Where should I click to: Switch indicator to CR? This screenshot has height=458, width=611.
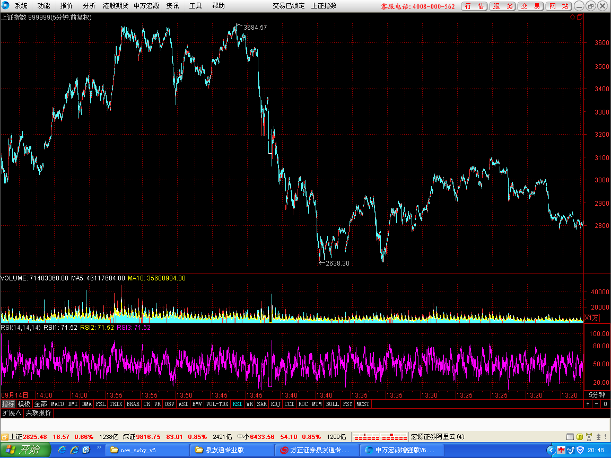tap(146, 404)
